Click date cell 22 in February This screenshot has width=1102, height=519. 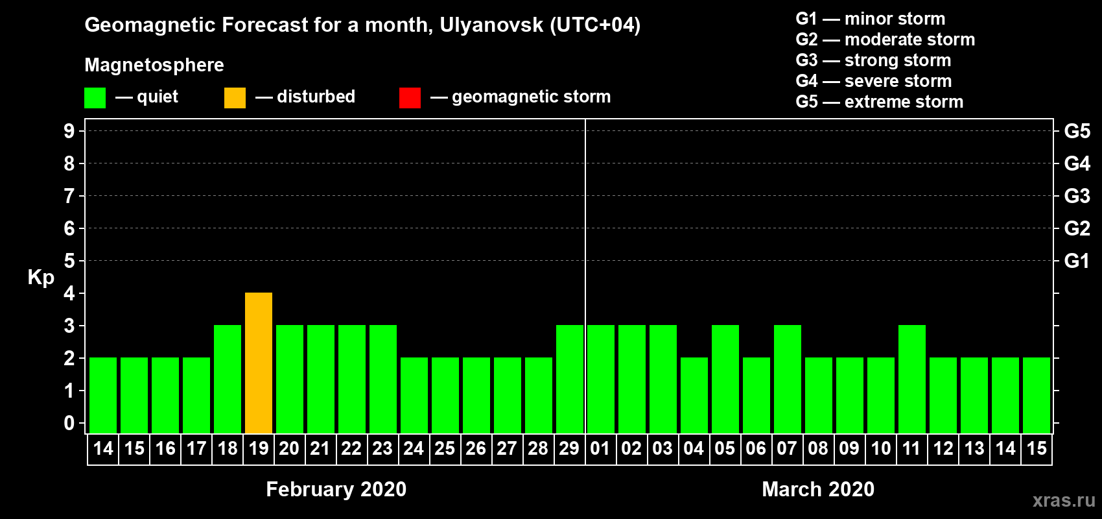[352, 449]
